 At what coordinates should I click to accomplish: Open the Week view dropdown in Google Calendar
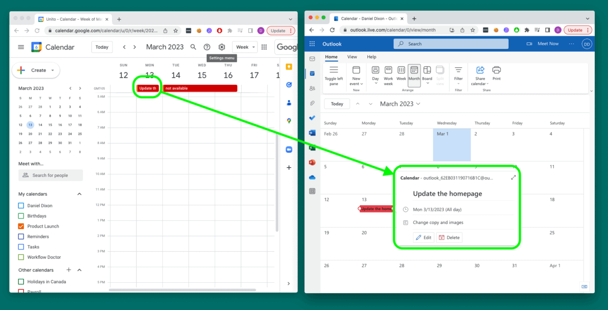point(245,47)
